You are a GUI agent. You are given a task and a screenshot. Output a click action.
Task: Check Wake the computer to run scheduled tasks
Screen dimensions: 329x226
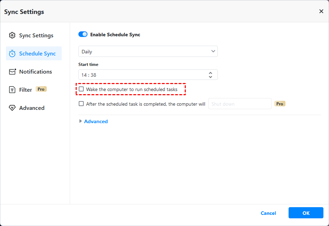[x=81, y=89]
